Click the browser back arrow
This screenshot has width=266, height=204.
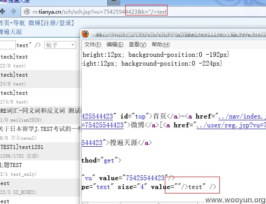pyautogui.click(x=2, y=11)
